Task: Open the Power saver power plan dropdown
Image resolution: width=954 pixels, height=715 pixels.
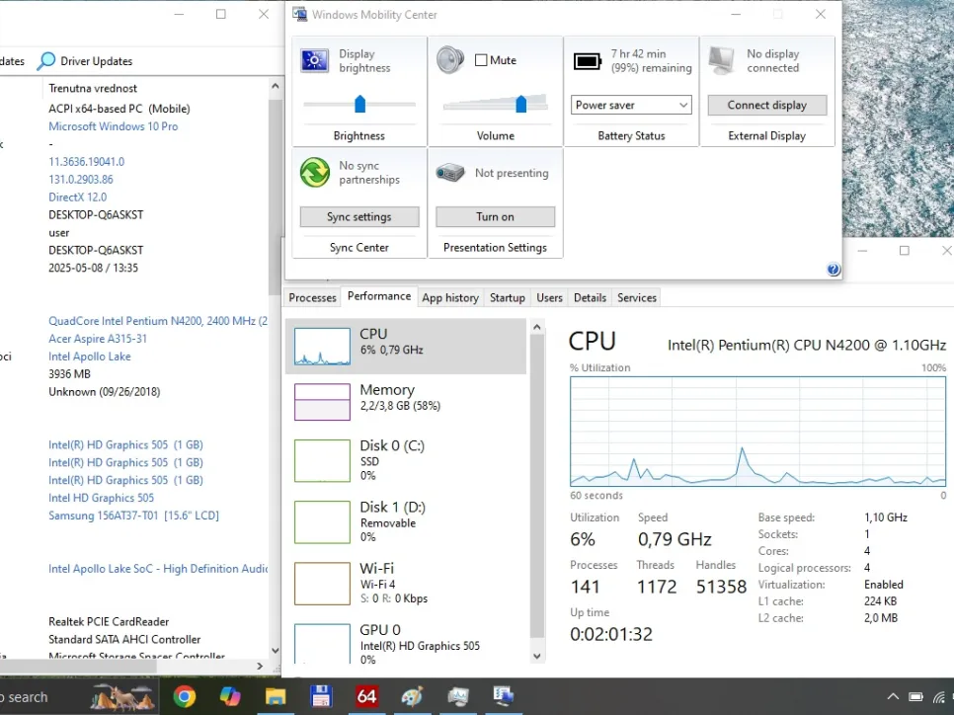Action: 631,105
